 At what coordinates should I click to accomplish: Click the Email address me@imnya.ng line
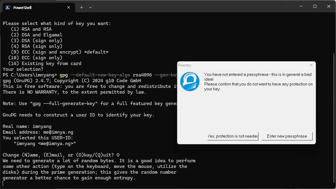[38, 132]
